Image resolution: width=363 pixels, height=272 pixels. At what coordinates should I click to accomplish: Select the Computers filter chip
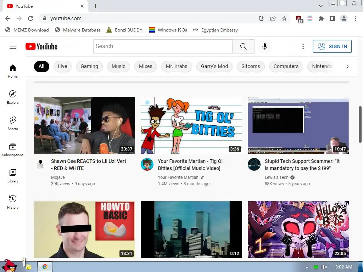click(x=286, y=66)
